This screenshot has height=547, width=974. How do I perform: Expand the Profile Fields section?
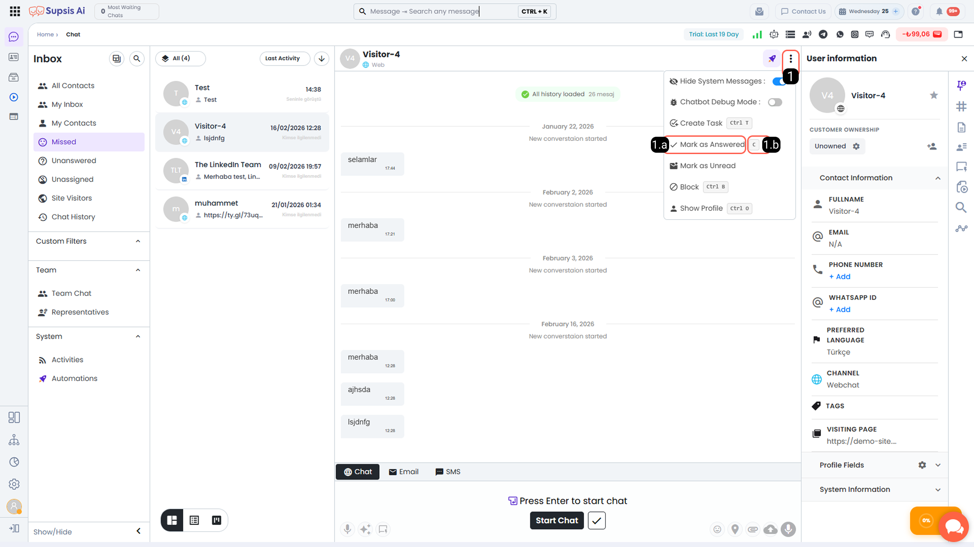tap(938, 465)
